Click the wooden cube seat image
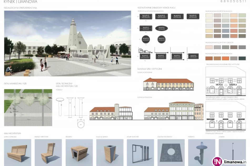The height and width of the screenshot is (166, 250). pyautogui.click(x=79, y=152)
